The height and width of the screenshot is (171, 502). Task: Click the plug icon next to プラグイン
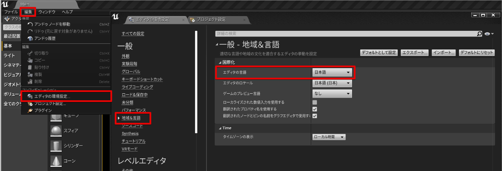(x=30, y=111)
